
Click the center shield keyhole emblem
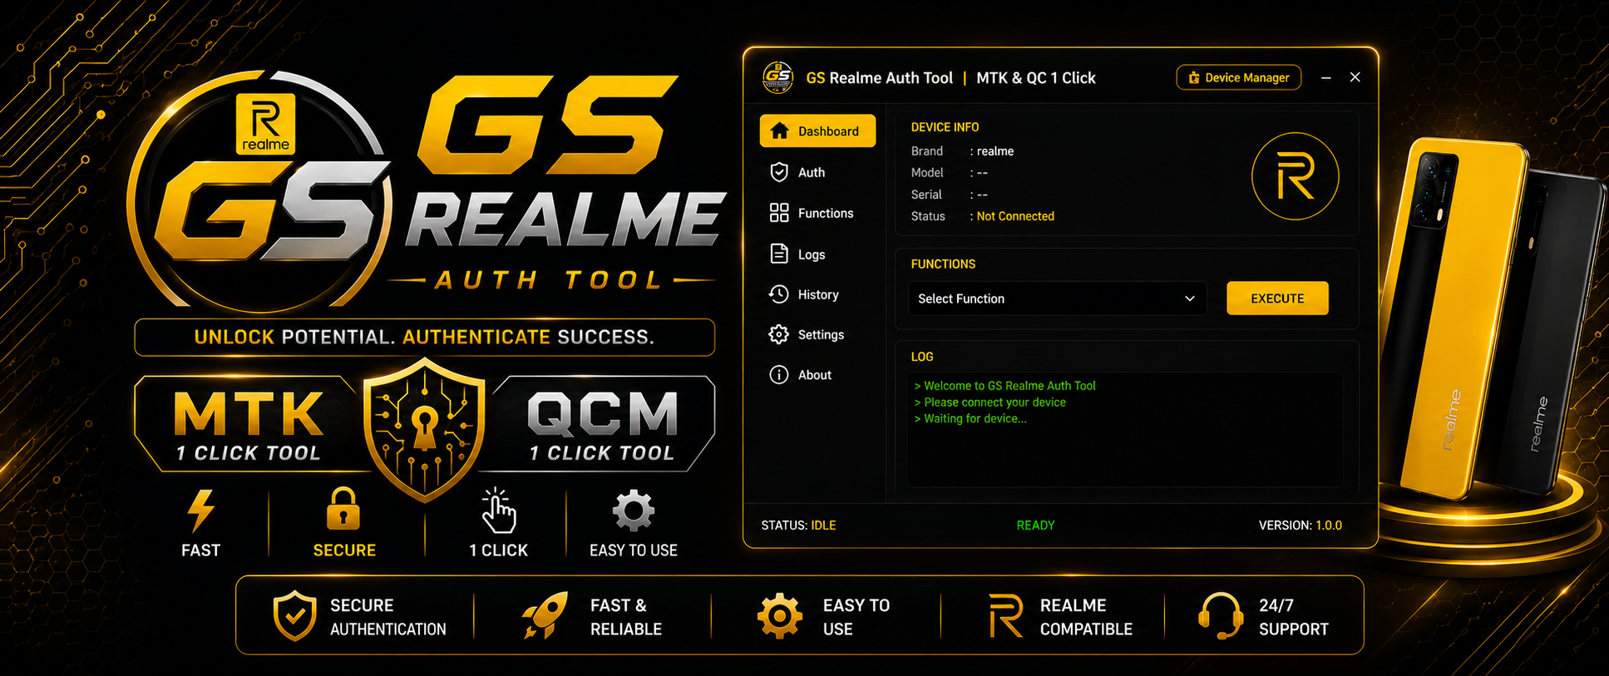[x=425, y=429]
